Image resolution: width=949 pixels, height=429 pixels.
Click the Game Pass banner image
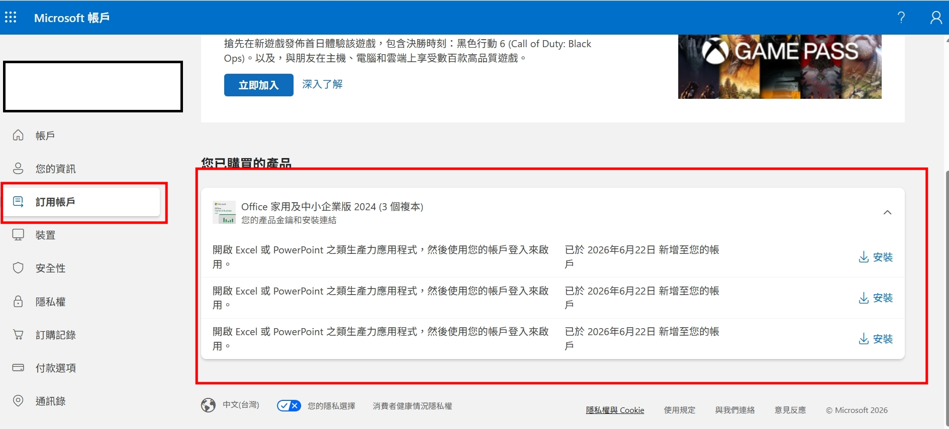coord(780,67)
